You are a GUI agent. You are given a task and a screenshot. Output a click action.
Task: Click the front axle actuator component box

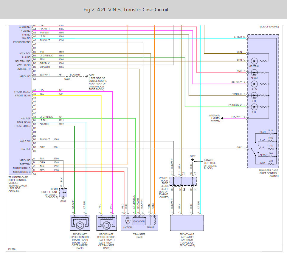pos(187,223)
